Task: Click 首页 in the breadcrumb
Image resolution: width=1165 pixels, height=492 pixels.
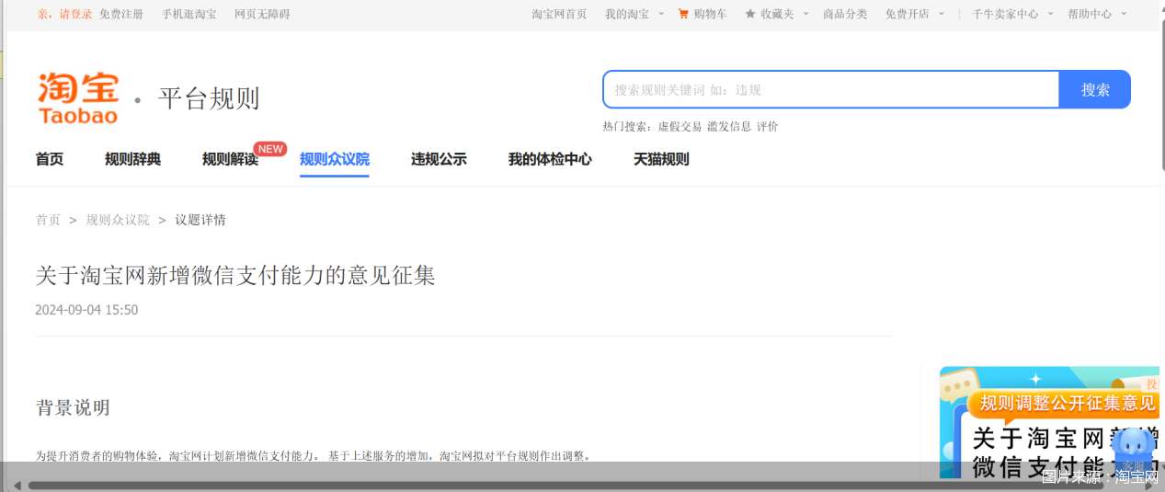Action: click(x=48, y=220)
